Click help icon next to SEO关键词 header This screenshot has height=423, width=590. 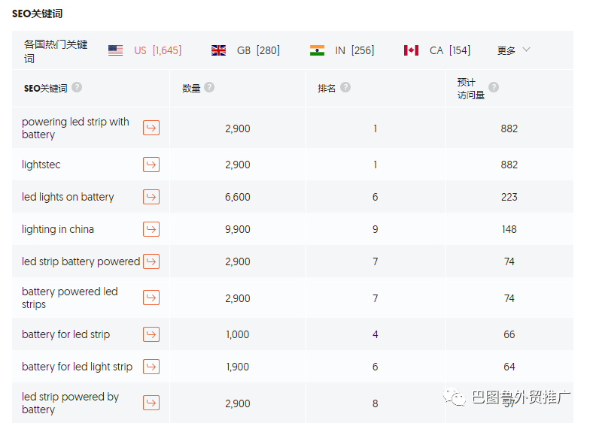(x=77, y=87)
